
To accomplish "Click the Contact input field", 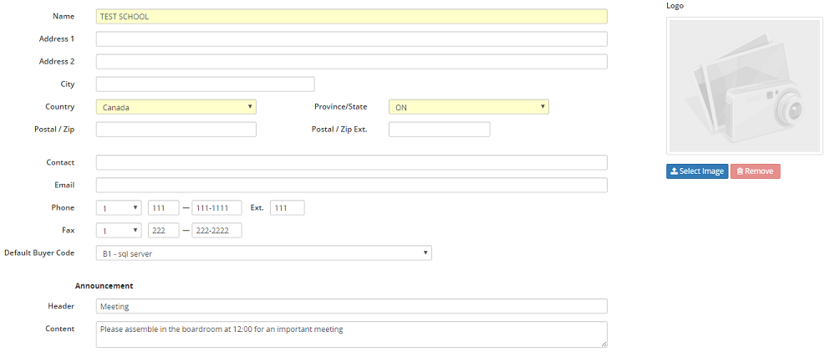I will 351,162.
